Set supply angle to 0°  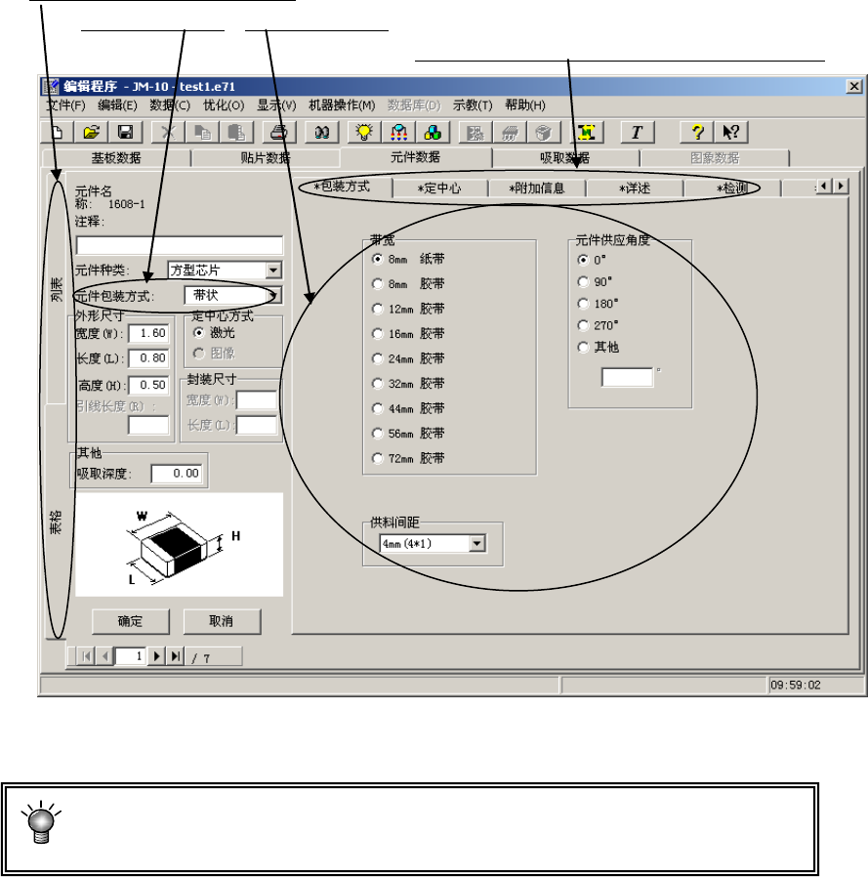[592, 260]
